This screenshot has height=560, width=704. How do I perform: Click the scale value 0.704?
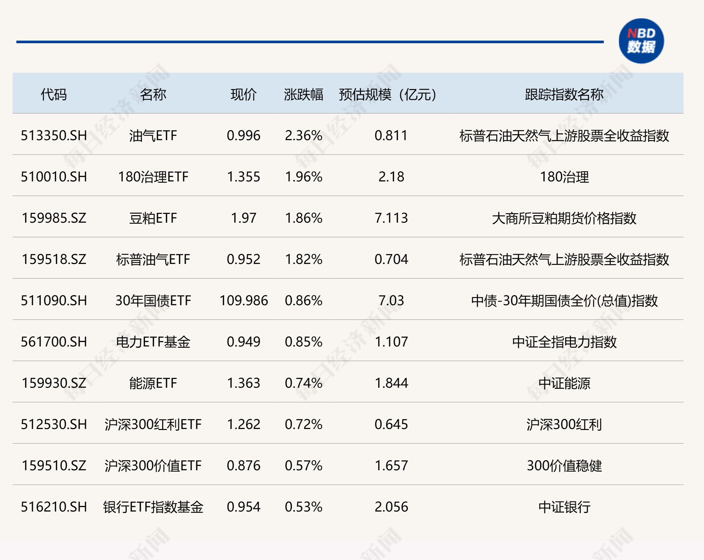click(x=391, y=259)
